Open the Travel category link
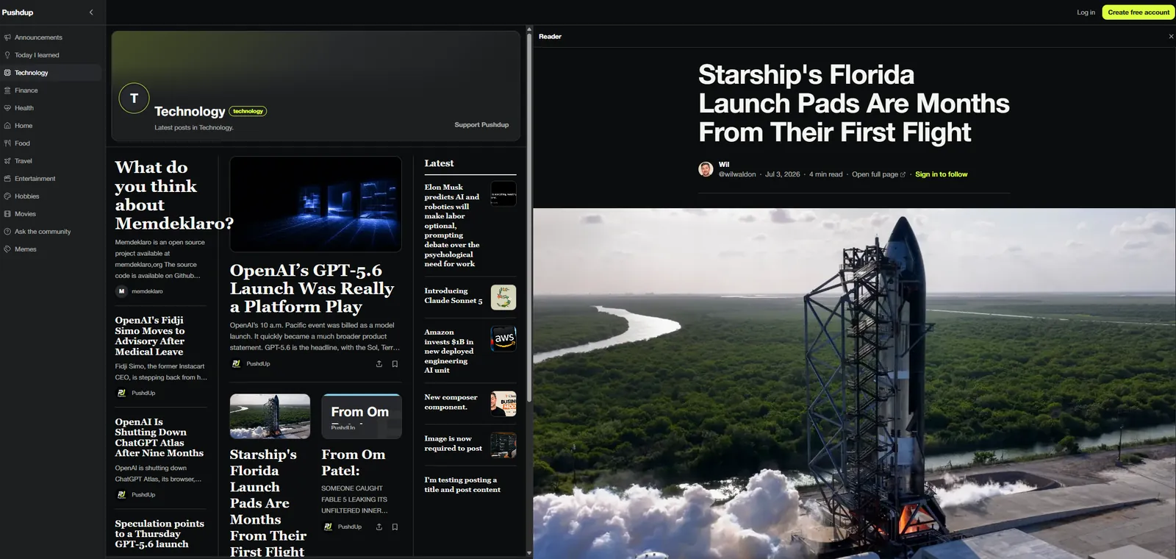 pyautogui.click(x=24, y=161)
